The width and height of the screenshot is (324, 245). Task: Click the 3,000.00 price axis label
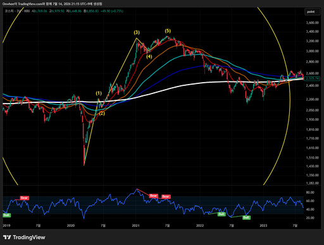pos(313,51)
